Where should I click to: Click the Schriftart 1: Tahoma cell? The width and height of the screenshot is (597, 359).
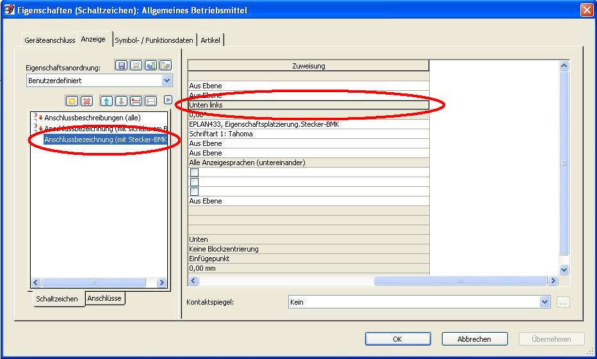[308, 134]
